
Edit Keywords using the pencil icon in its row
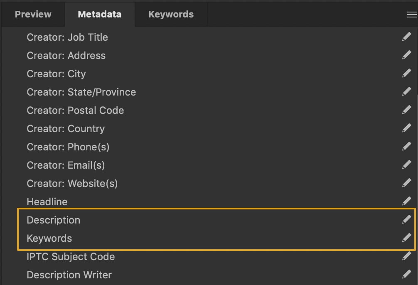(406, 238)
